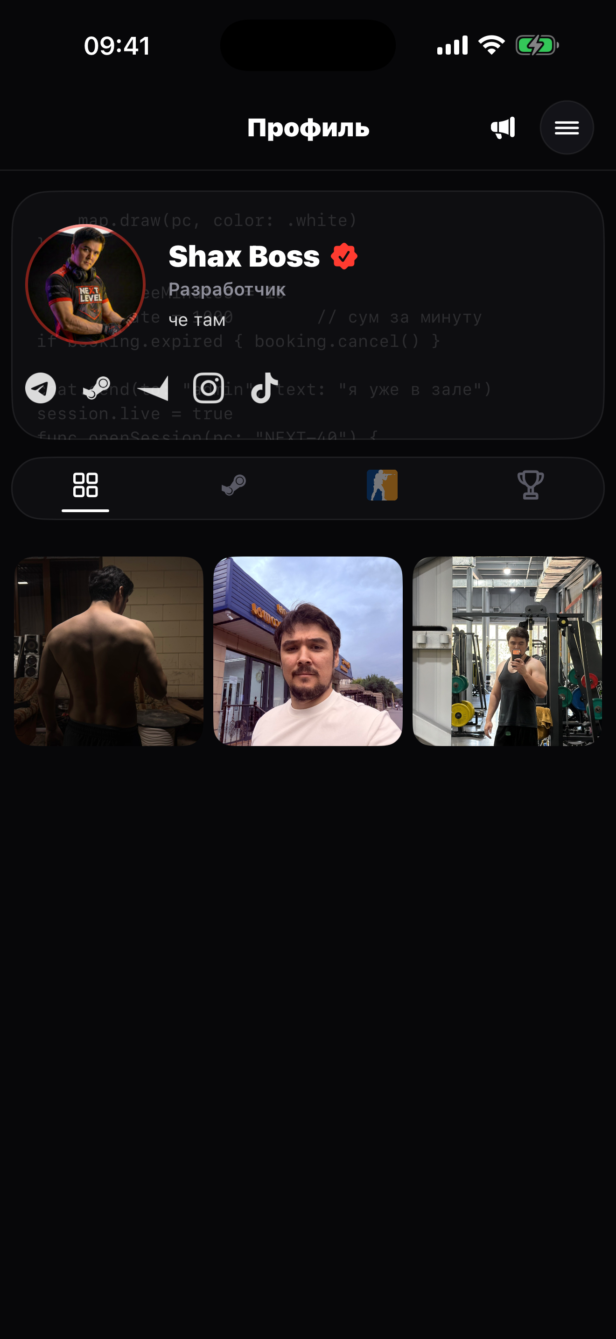Open the shirtless back photo
The image size is (616, 1339).
point(109,651)
